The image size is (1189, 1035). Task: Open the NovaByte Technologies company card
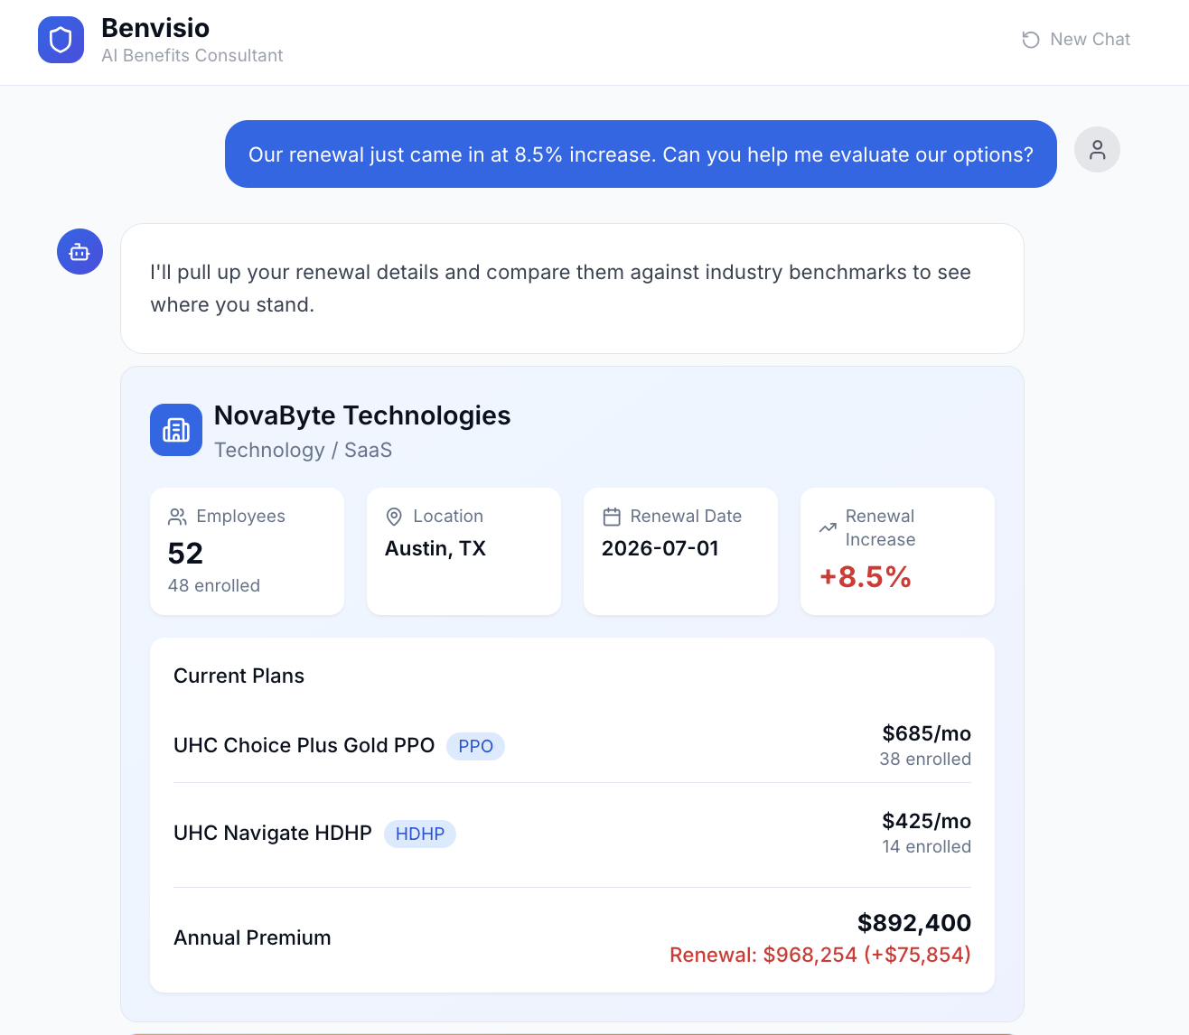(362, 415)
